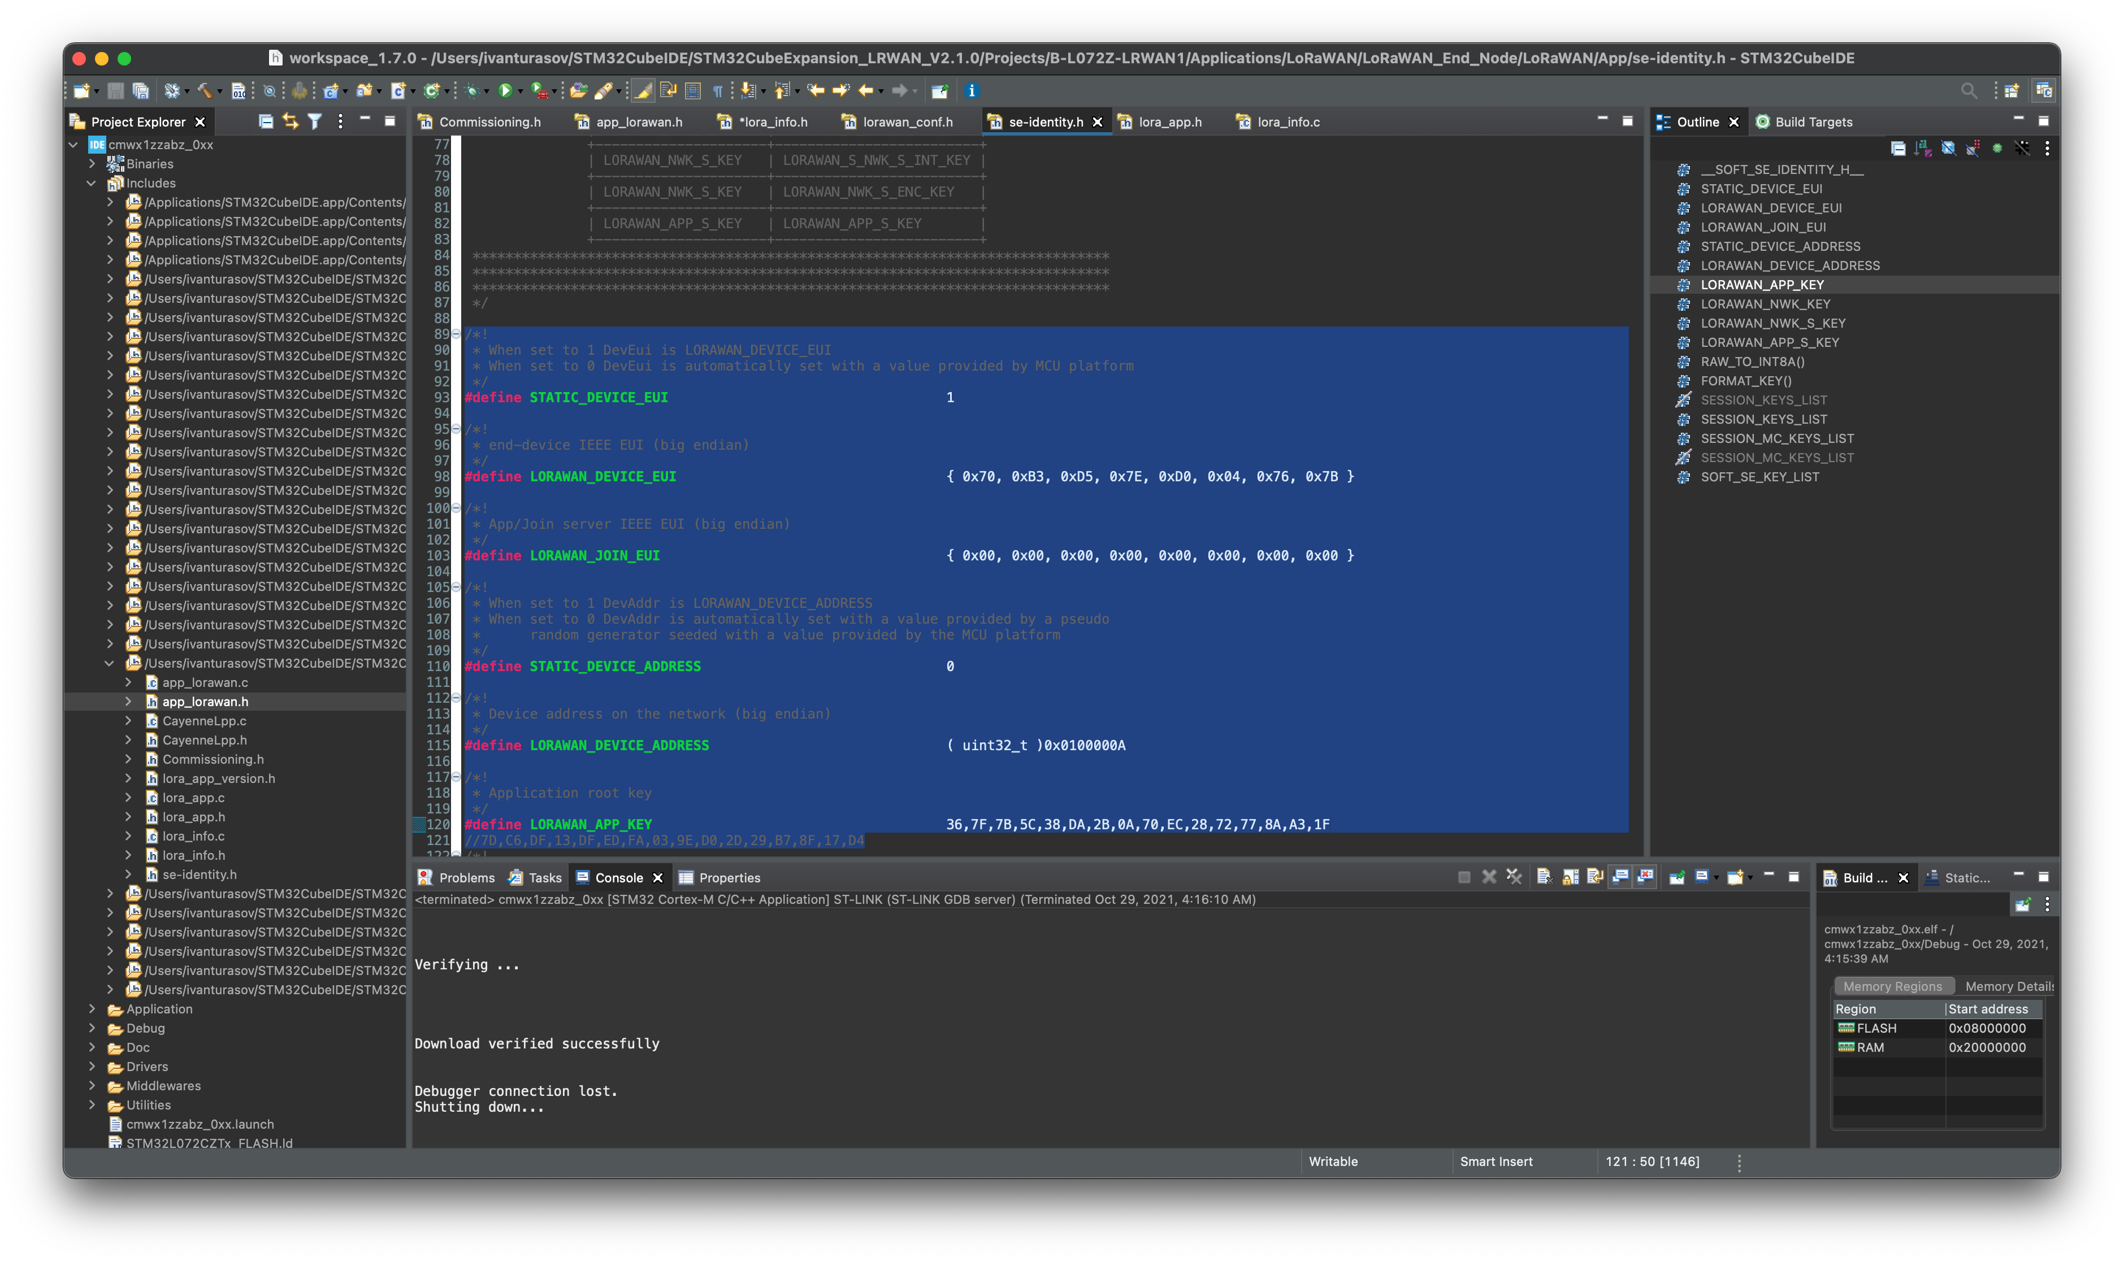Expand the Drivers folder

pyautogui.click(x=92, y=1067)
